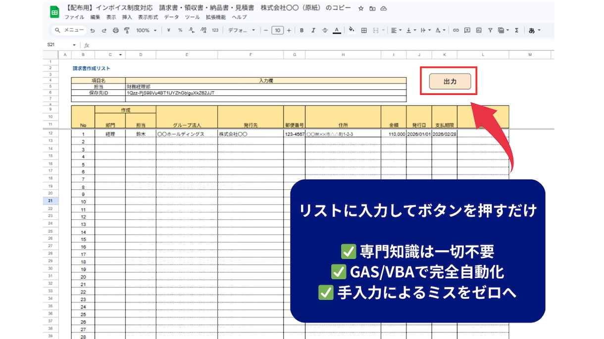The height and width of the screenshot is (339, 604).
Task: Select cell with date 2026/01/01
Action: pyautogui.click(x=419, y=134)
